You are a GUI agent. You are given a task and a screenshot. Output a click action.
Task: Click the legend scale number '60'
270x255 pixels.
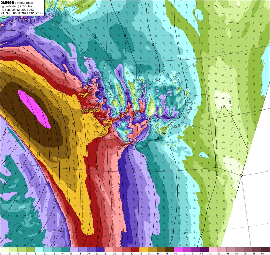click(x=262, y=253)
